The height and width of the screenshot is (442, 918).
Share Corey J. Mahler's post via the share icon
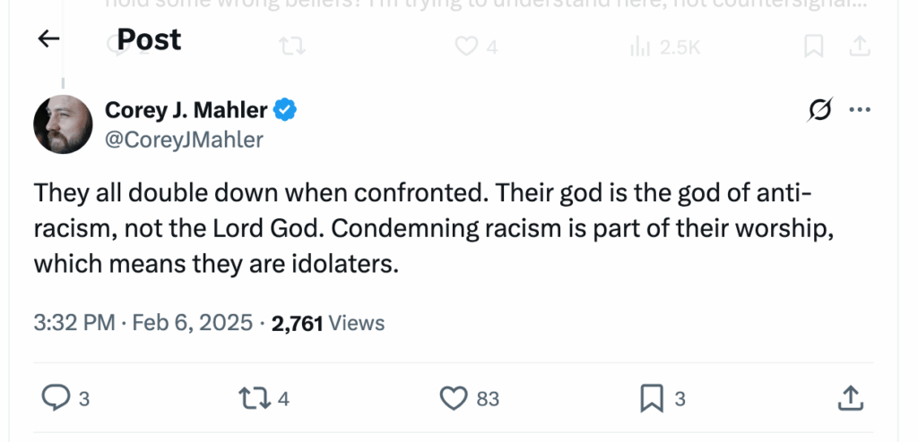pos(852,398)
